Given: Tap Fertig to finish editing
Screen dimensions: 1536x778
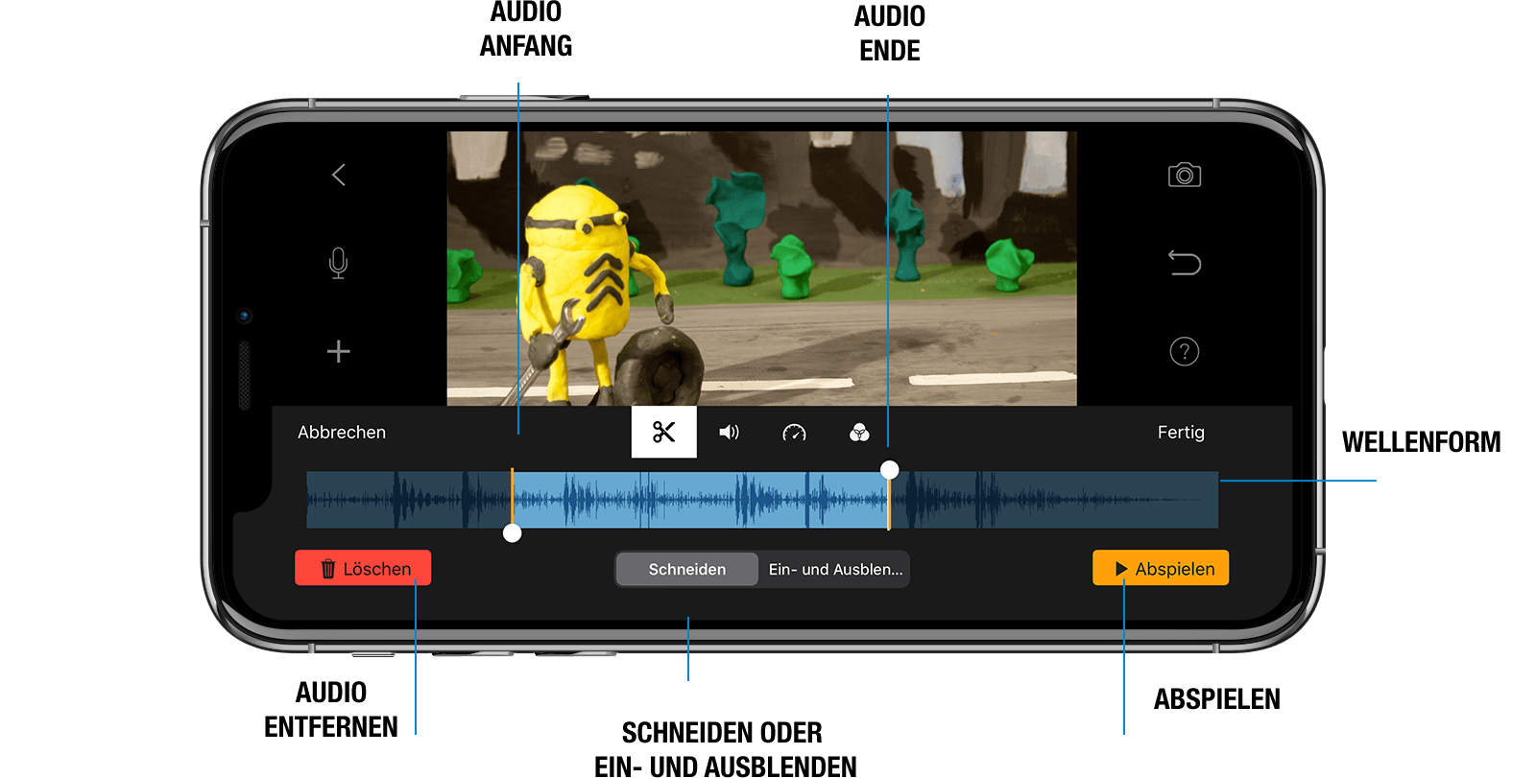Looking at the screenshot, I should (x=1180, y=433).
